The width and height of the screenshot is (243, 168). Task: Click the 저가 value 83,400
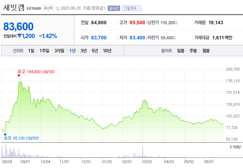coord(137,38)
